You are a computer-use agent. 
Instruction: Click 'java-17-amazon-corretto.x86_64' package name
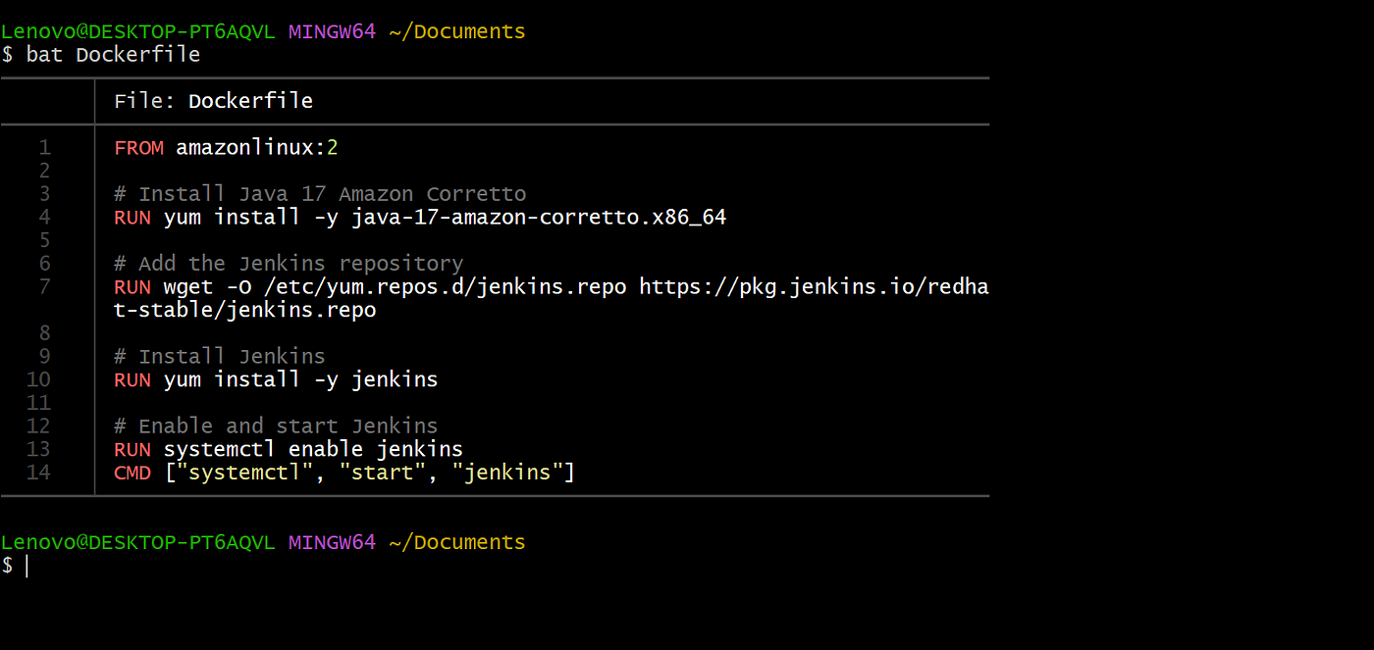[x=539, y=218]
